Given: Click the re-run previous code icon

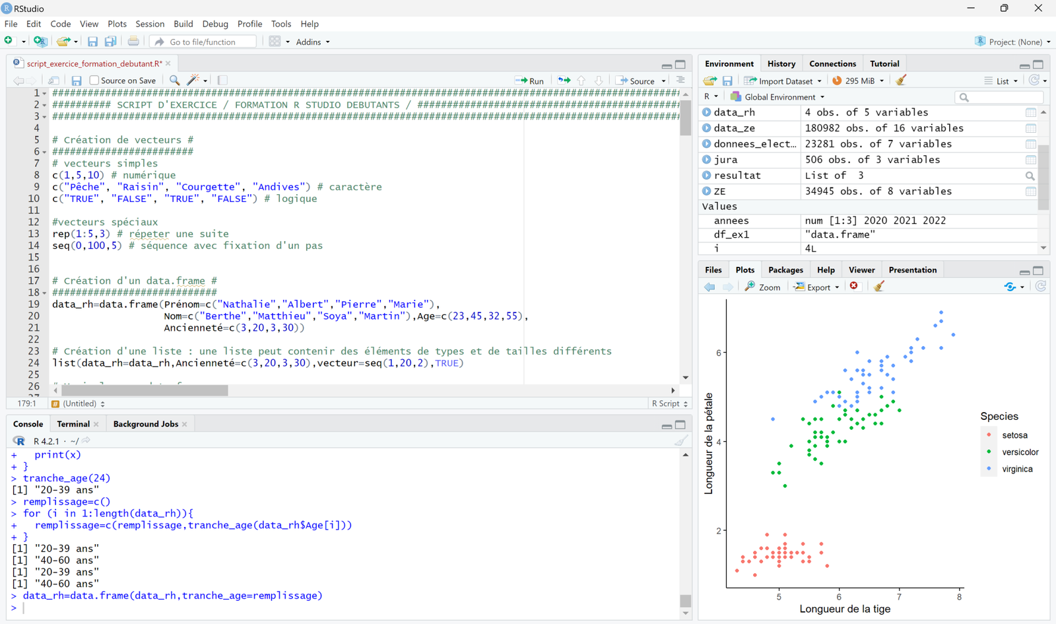Looking at the screenshot, I should (564, 81).
